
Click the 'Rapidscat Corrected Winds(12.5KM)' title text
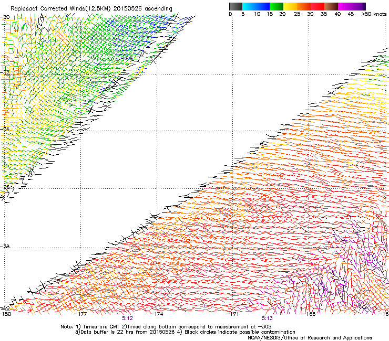[x=60, y=9]
